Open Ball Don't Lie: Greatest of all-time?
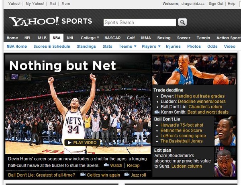The width and height of the screenshot is (241, 185). [x=41, y=175]
